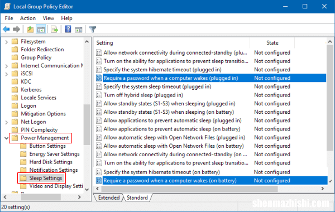Viewport: 335px width, 212px height.
Task: Click the Back arrow toolbar icon
Action: pyautogui.click(x=6, y=29)
